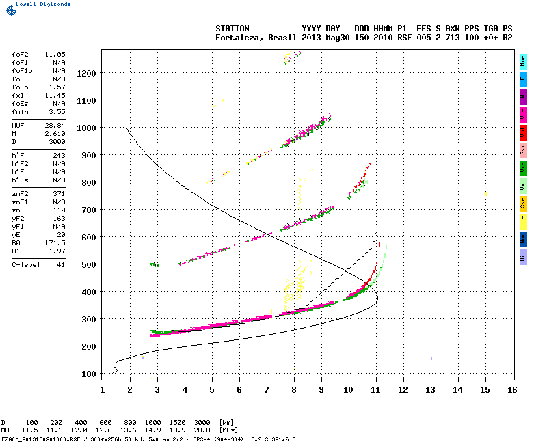Viewport: 547px width, 444px height.
Task: Click the year 2013 in header
Action: coord(311,38)
